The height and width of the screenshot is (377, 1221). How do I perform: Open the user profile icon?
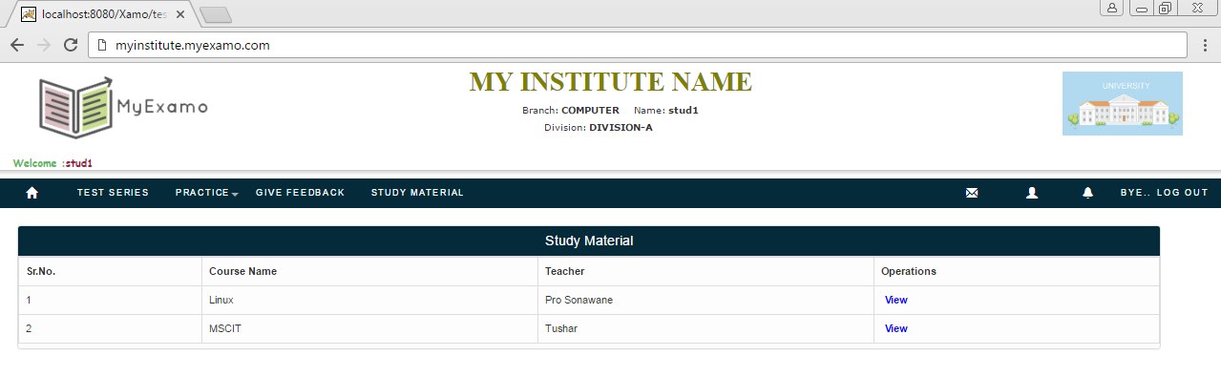click(x=1031, y=193)
